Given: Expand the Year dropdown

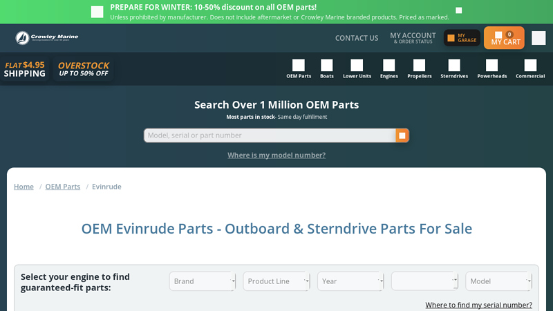Looking at the screenshot, I should click(x=350, y=281).
